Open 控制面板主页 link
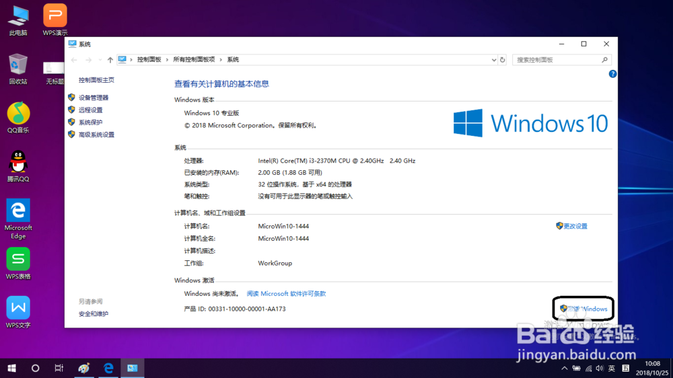 (96, 80)
